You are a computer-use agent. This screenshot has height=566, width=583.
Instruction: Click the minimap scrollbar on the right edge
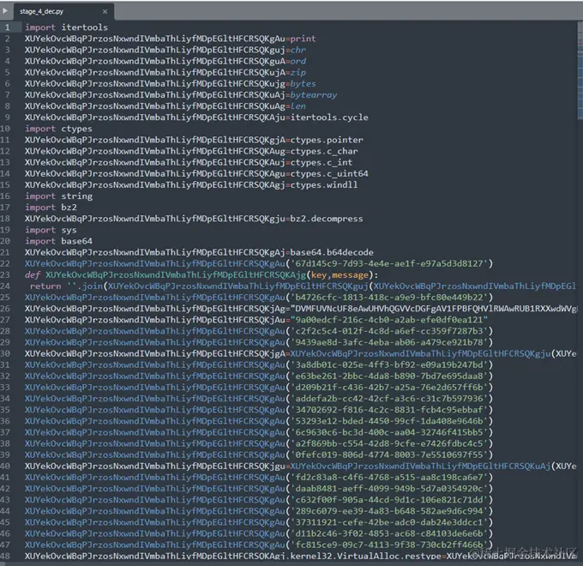tap(580, 70)
